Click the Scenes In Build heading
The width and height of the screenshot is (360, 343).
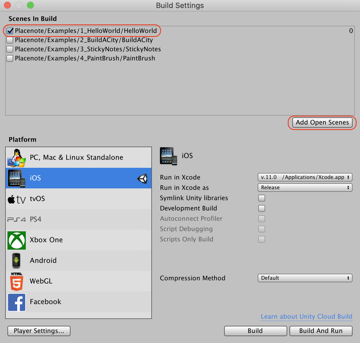(33, 19)
